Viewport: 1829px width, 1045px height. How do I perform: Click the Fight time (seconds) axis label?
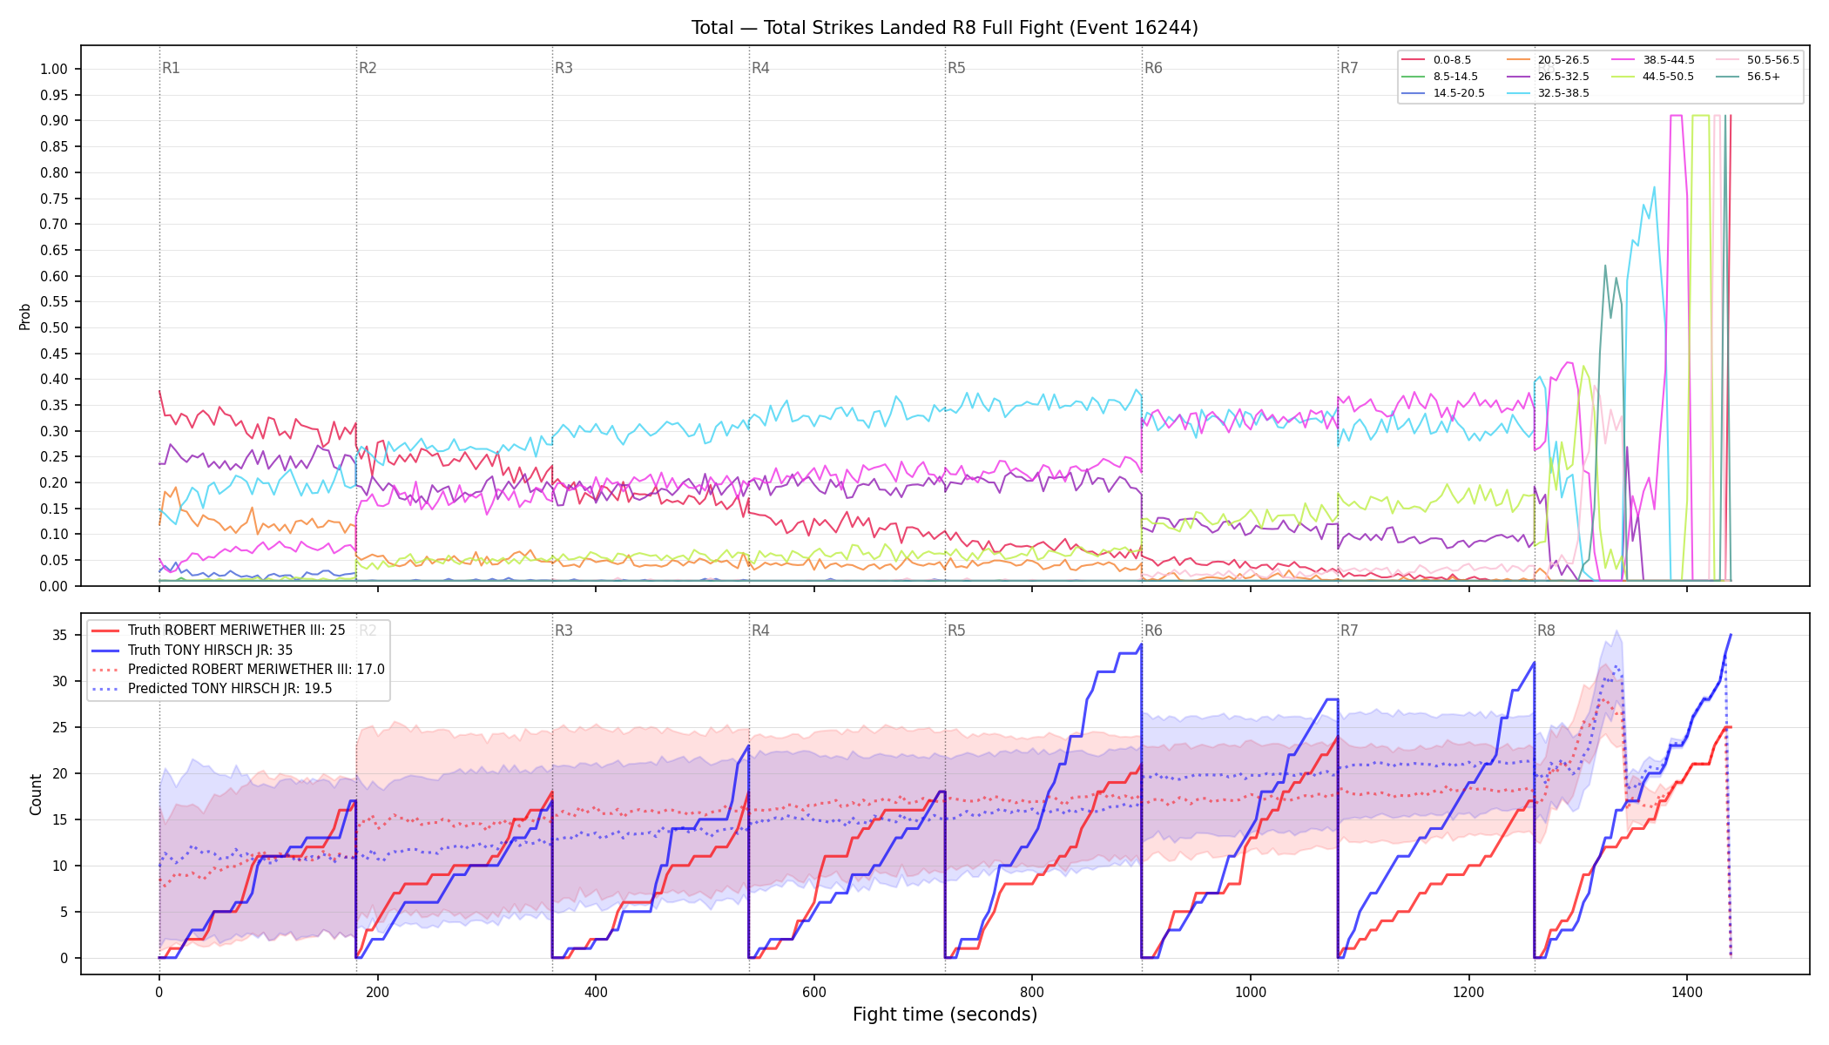(x=945, y=1015)
